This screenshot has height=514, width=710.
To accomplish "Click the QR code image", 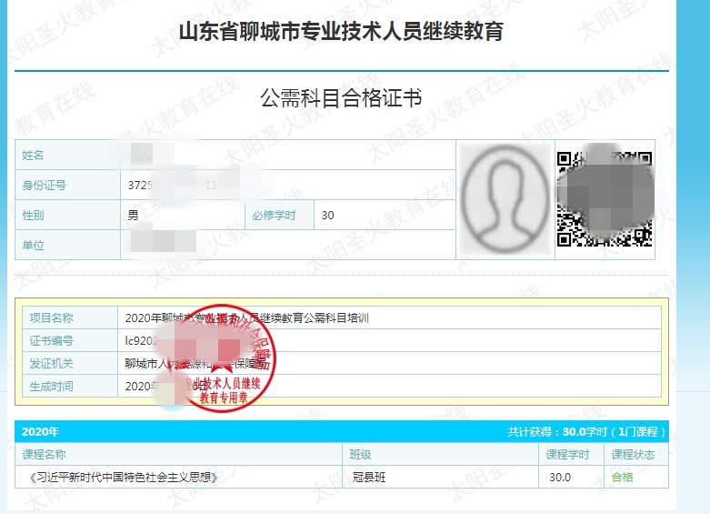I will coord(605,198).
